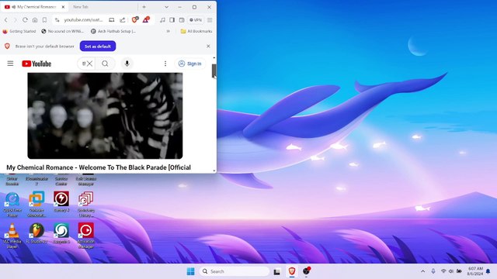The width and height of the screenshot is (497, 279).
Task: Click the Brave taskbar icon
Action: [x=292, y=271]
